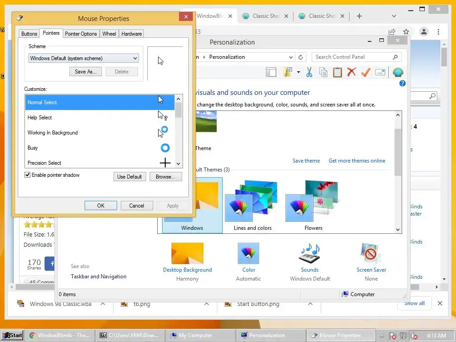Viewport: 456px width, 342px height.
Task: Select the Busy pointer row
Action: pos(100,148)
